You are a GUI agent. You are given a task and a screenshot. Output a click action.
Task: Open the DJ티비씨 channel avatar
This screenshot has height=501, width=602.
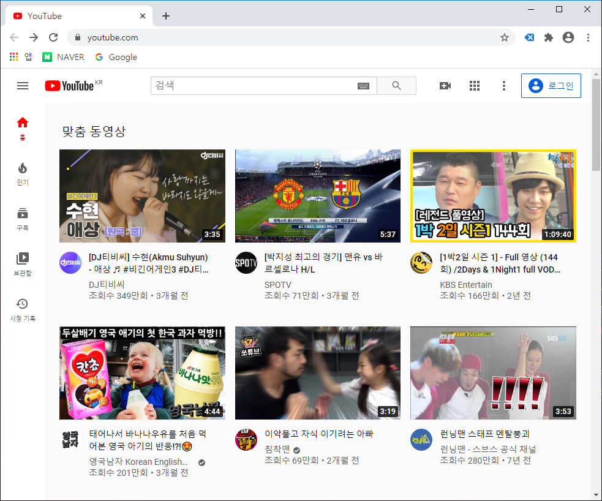tap(70, 263)
